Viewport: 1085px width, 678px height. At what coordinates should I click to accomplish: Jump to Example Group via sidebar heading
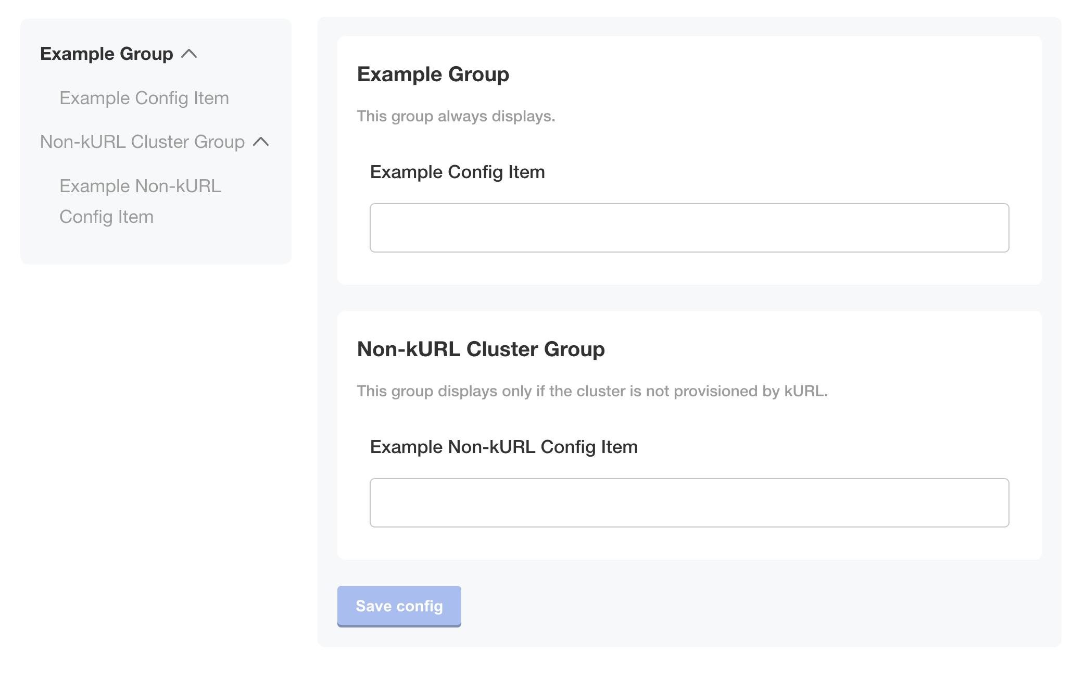click(x=106, y=54)
